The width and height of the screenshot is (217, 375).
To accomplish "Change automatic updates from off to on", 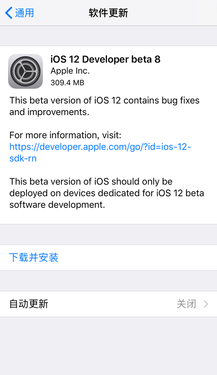I will (108, 304).
